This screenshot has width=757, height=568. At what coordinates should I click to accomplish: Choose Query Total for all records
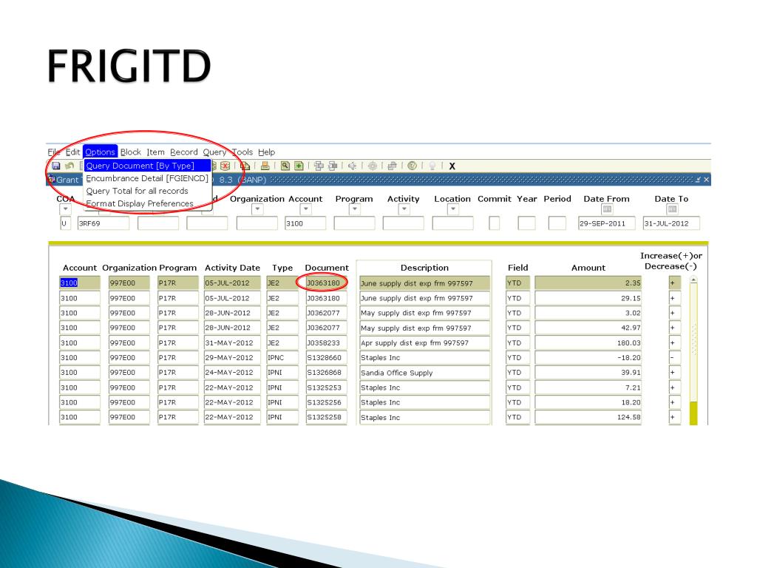click(147, 191)
